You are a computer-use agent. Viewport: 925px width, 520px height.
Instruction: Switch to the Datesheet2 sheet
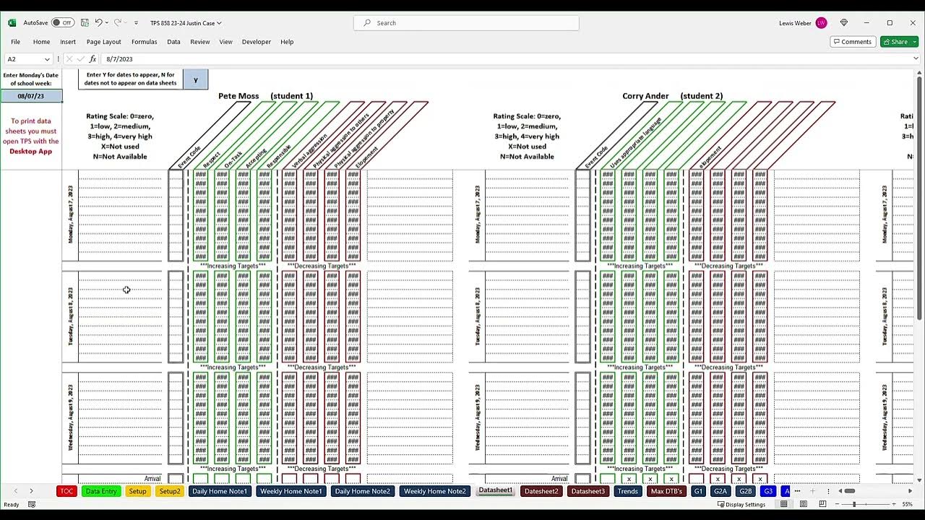[x=541, y=491]
